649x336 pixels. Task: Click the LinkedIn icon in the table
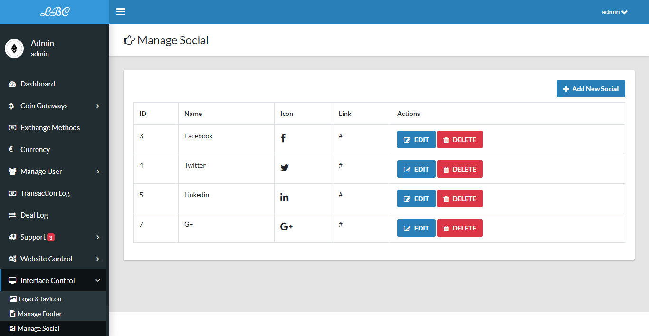284,197
